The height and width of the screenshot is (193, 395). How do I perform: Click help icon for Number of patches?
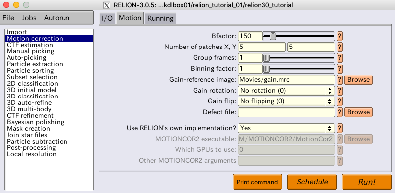pos(339,47)
